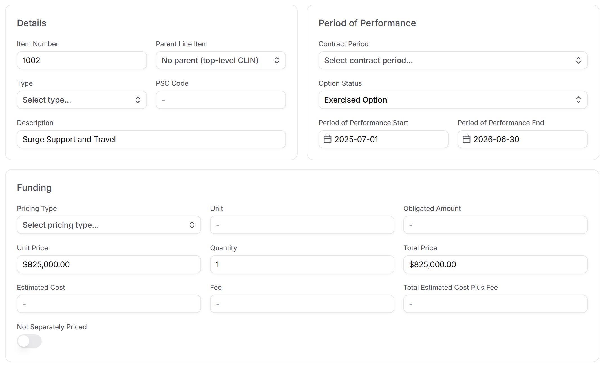Expand the Contract Period dropdown
Screen dimensions: 605x367
[453, 60]
